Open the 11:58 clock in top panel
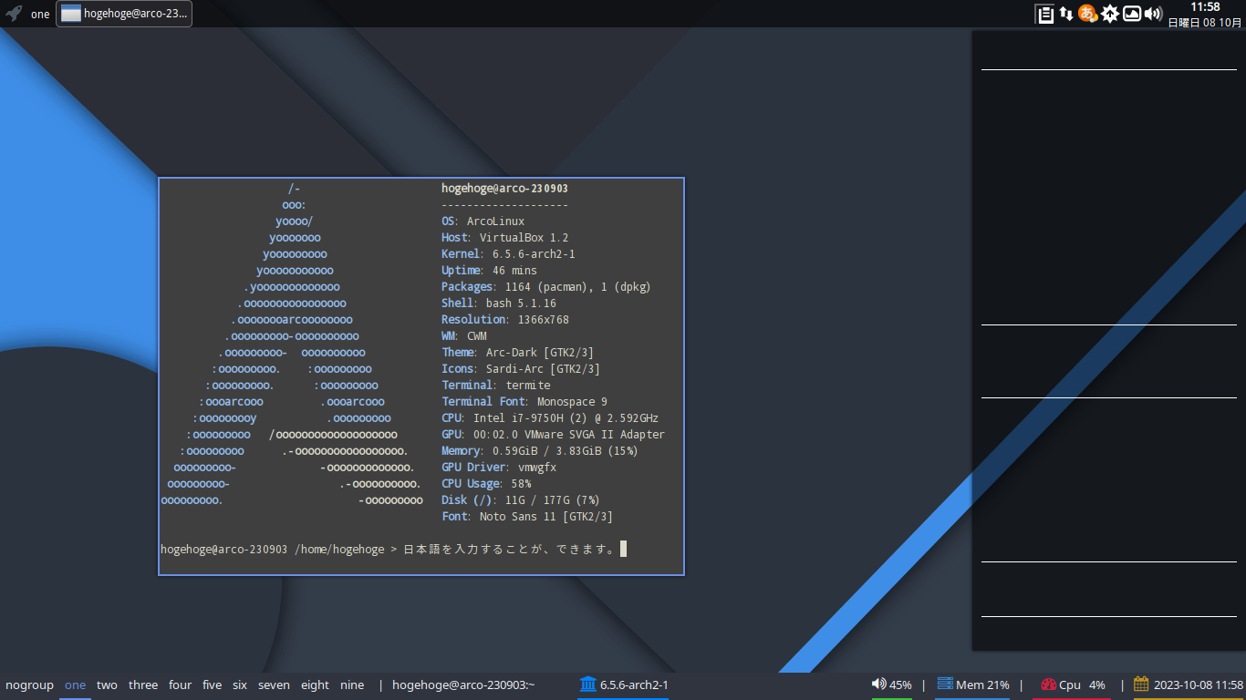The image size is (1246, 700). [1205, 7]
